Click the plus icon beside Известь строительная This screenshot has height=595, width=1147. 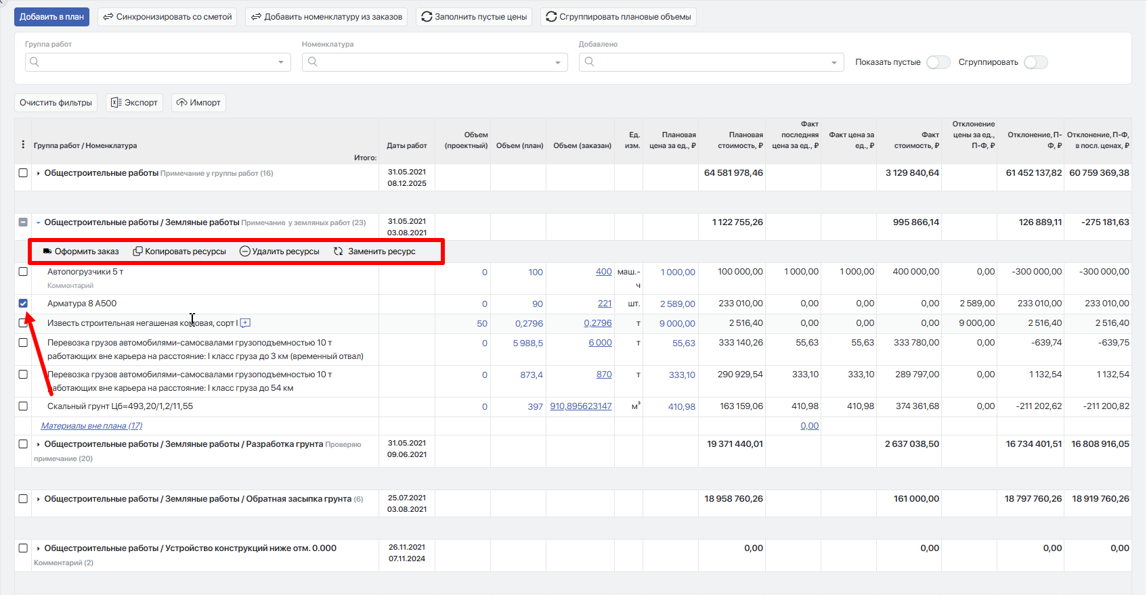point(245,323)
